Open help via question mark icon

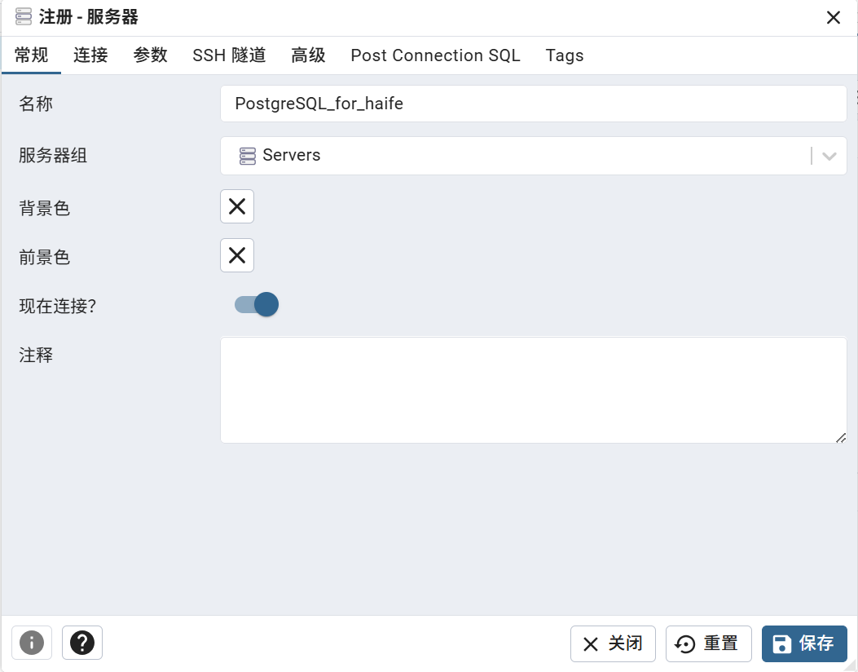(82, 643)
